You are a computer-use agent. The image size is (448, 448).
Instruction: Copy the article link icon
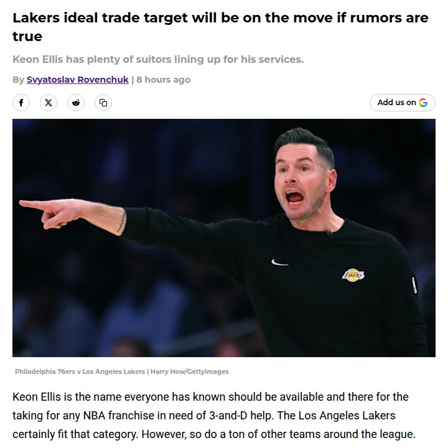(103, 103)
